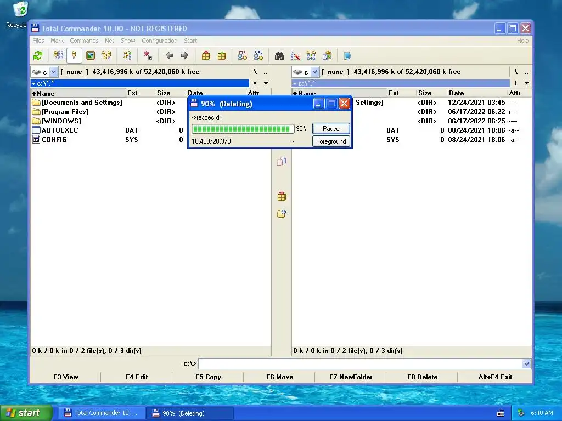
Task: Click the new folder icon in the middle bar
Action: [282, 214]
